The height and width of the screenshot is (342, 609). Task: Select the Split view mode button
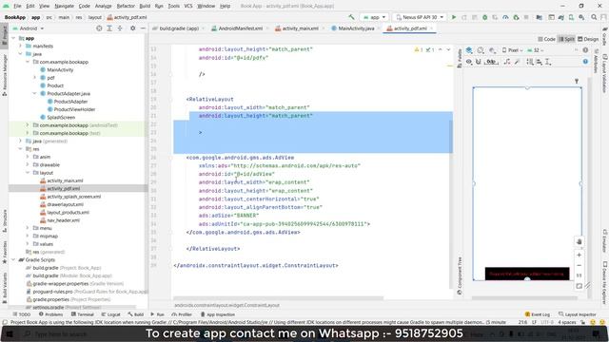pos(567,39)
